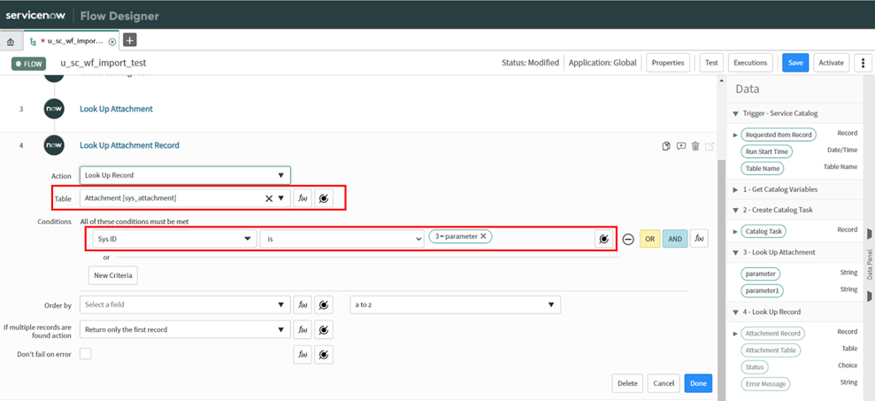This screenshot has width=875, height=401.
Task: Collapse 3 - Look Up Attachment section
Action: (736, 252)
